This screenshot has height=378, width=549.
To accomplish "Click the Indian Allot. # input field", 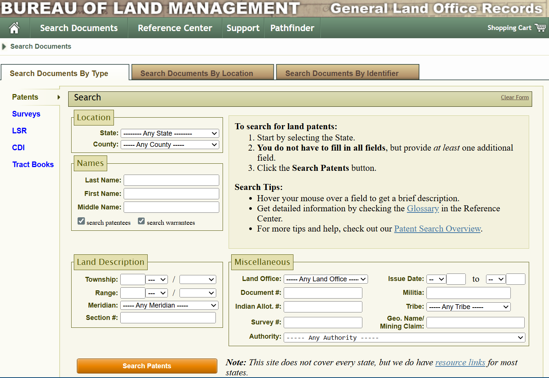I will click(323, 307).
